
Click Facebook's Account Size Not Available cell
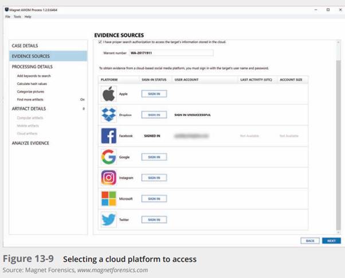click(x=289, y=136)
